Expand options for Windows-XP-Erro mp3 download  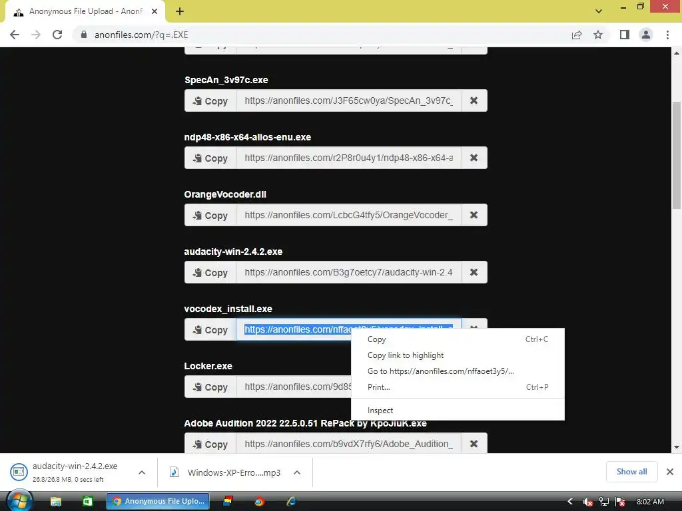(x=297, y=472)
